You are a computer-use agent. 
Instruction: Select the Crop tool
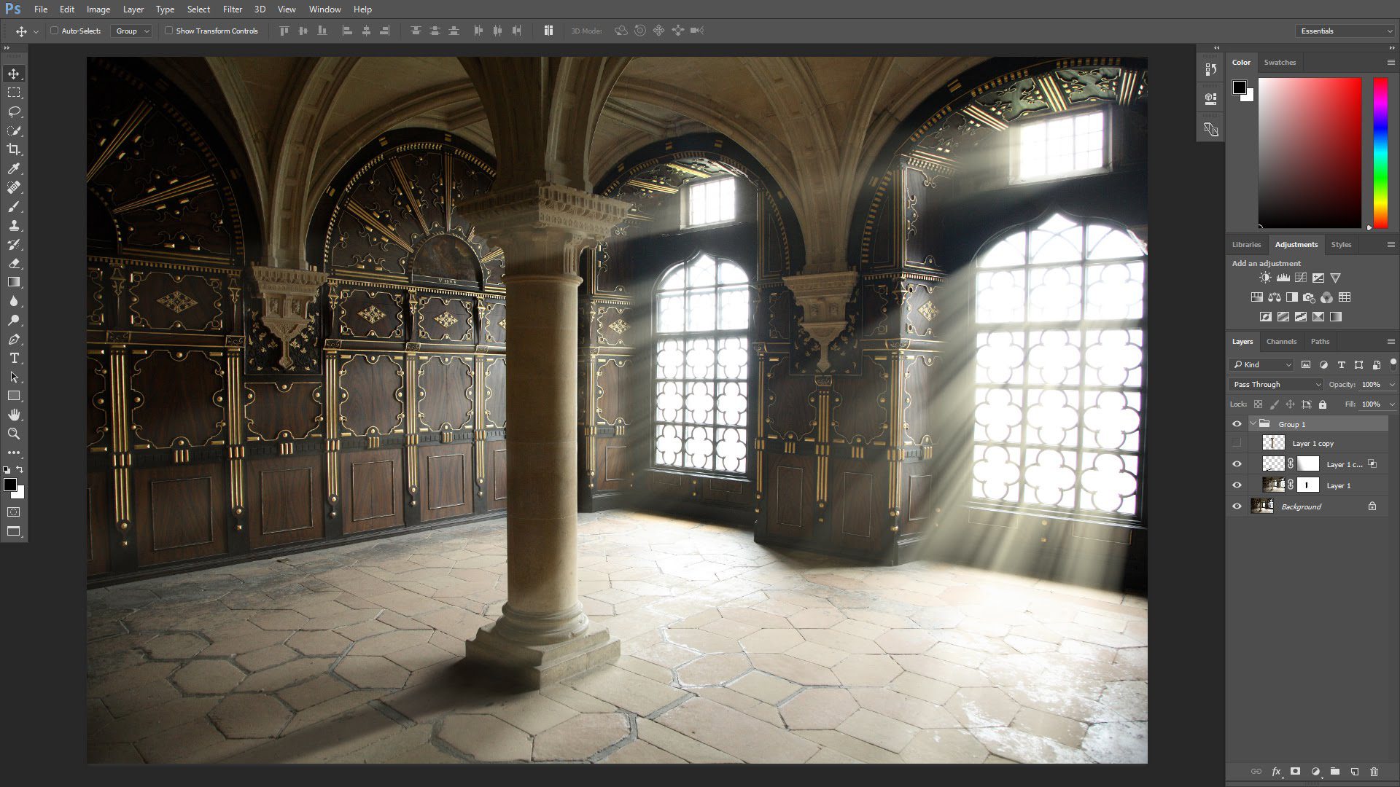14,149
